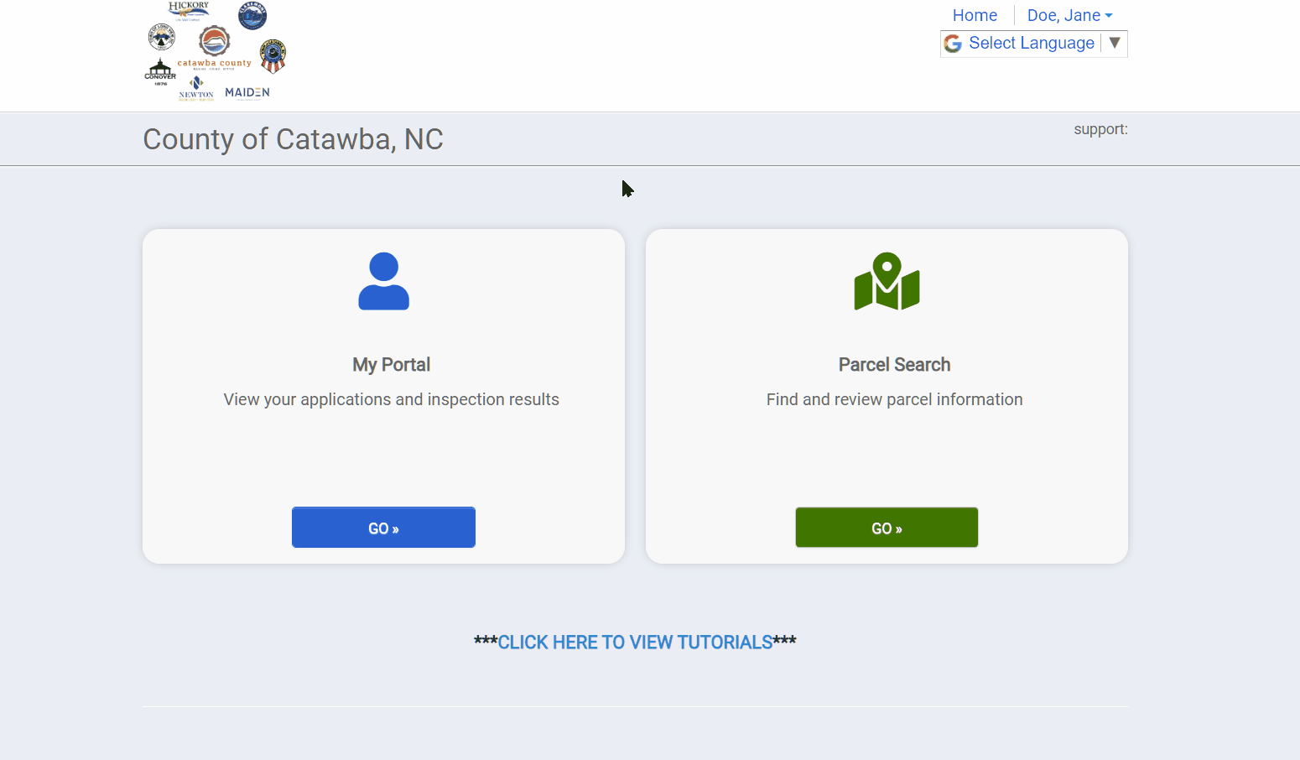
Task: Open the CLICK HERE TO VIEW TUTORIALS link
Action: click(x=635, y=642)
